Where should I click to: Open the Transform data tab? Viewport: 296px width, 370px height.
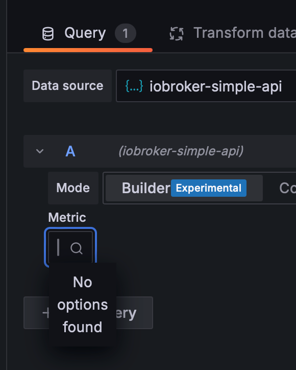(x=233, y=33)
